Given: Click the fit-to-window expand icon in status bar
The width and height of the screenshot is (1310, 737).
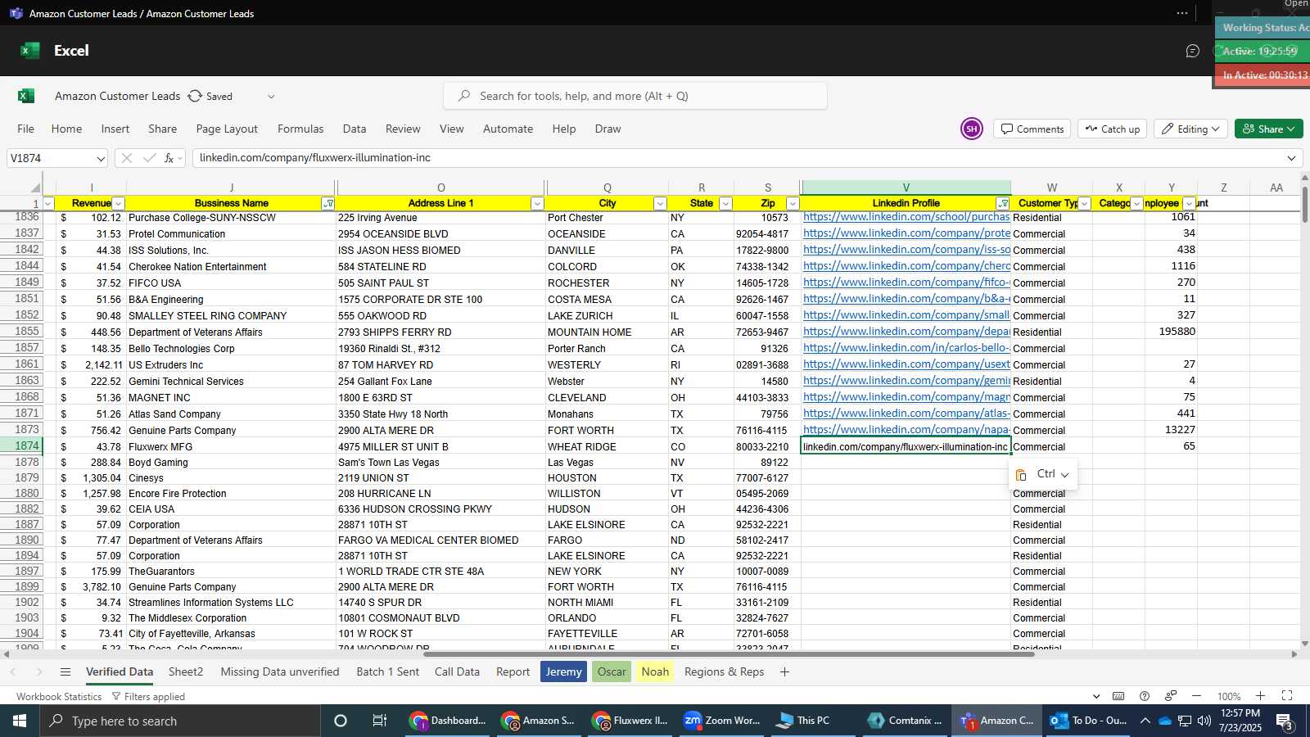Looking at the screenshot, I should 1287,696.
